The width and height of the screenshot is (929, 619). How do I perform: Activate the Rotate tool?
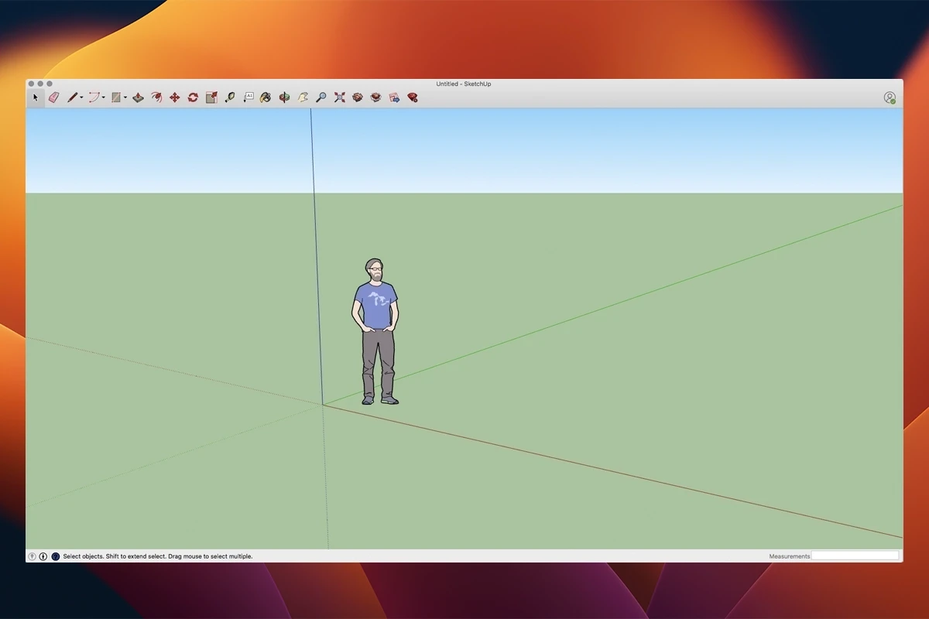pos(193,97)
